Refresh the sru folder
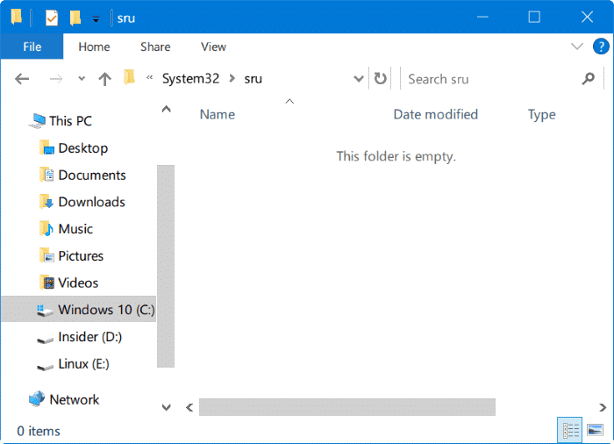Screen dimensions: 614x444 380,79
